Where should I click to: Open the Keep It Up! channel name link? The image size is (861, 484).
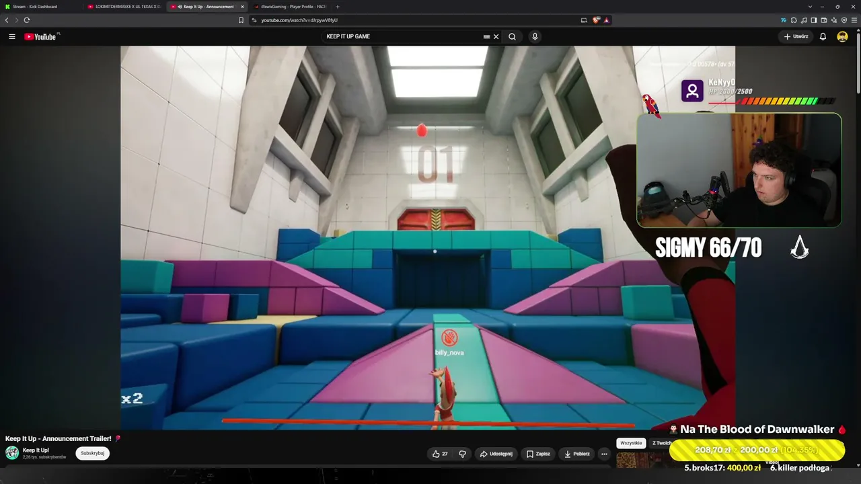point(36,450)
